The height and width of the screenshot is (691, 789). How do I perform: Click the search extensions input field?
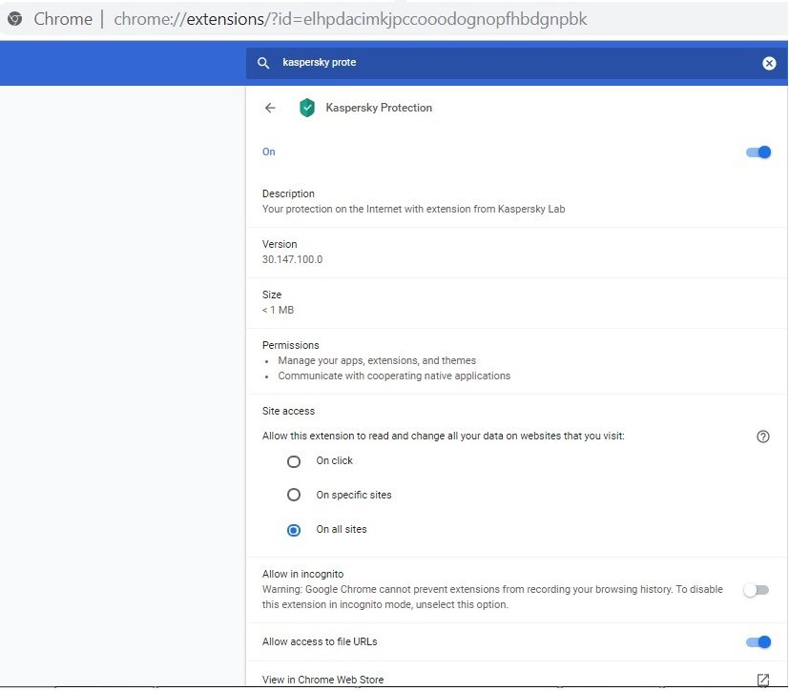point(516,63)
